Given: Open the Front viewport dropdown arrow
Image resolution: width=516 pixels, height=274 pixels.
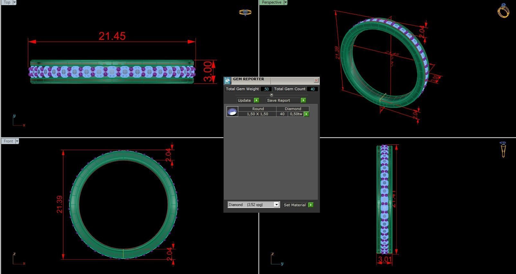Looking at the screenshot, I should 17,141.
